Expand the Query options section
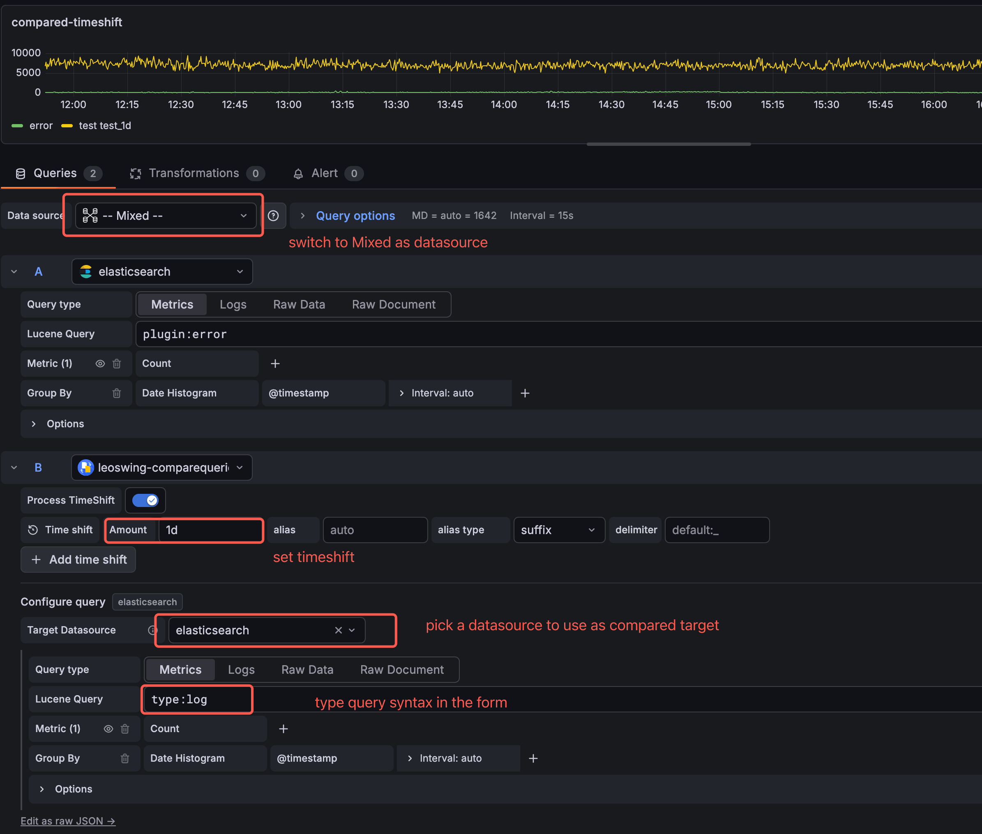 tap(355, 216)
